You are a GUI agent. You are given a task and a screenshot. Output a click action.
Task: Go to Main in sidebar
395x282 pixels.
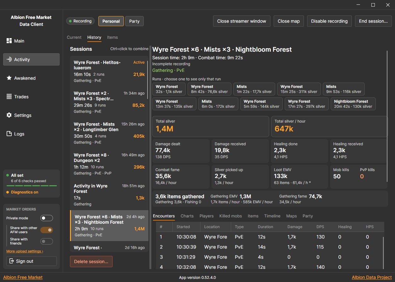31,41
